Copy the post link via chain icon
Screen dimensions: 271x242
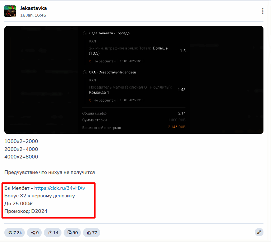259,232
